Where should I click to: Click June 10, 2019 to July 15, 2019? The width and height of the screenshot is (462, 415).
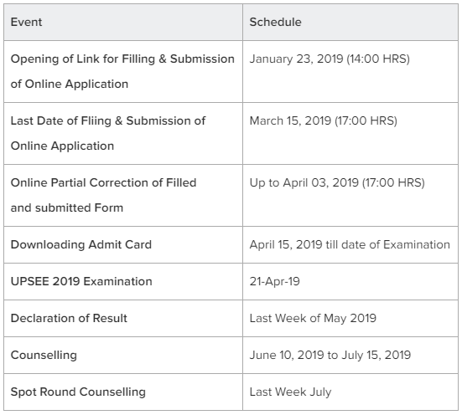pyautogui.click(x=330, y=355)
